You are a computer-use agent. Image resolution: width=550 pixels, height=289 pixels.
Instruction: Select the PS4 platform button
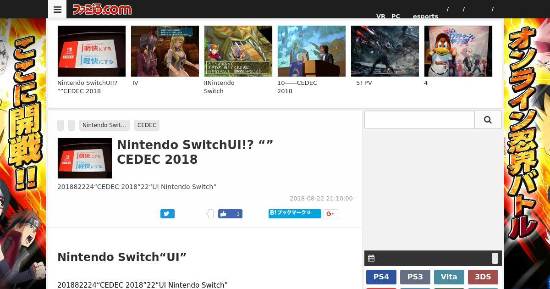[x=381, y=277]
